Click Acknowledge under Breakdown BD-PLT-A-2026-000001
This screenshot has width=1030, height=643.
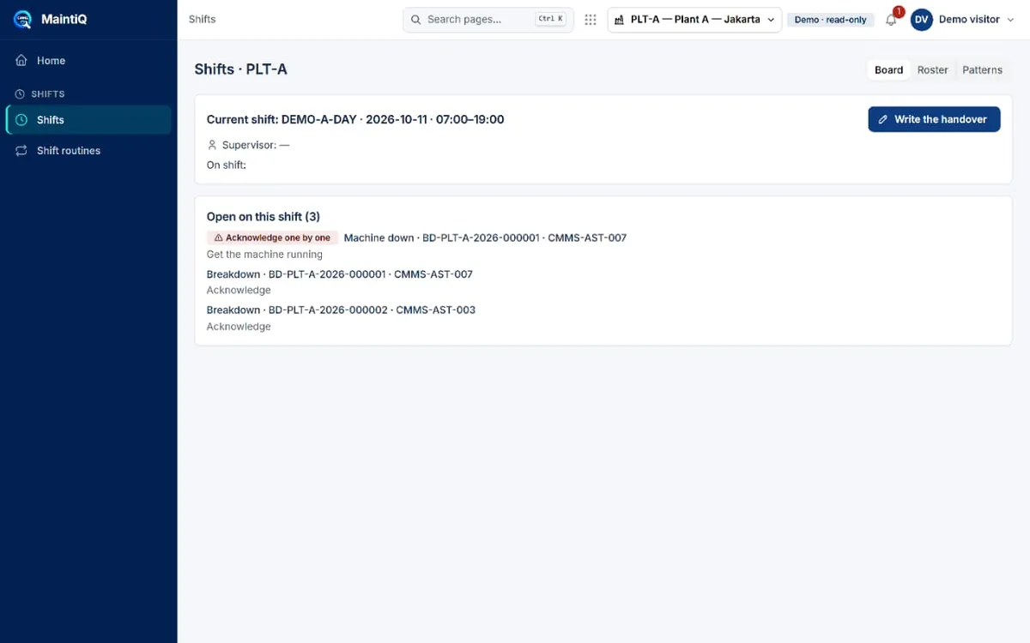pyautogui.click(x=239, y=291)
